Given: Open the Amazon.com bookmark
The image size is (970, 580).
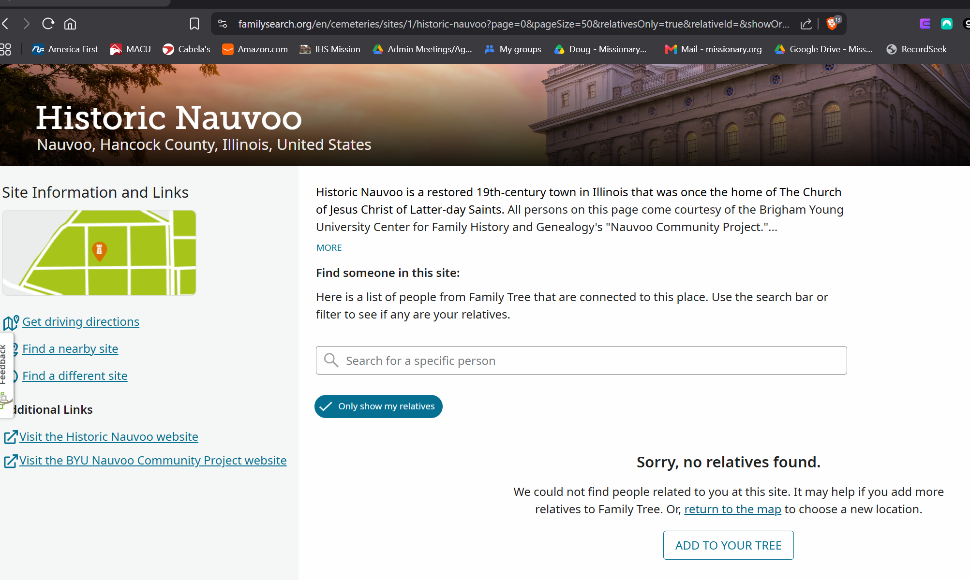Looking at the screenshot, I should pos(255,49).
